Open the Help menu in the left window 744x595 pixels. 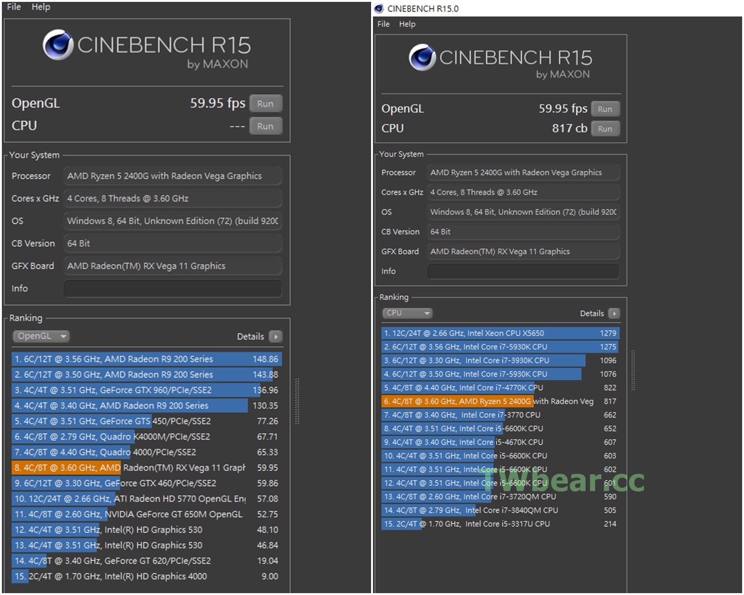point(41,7)
